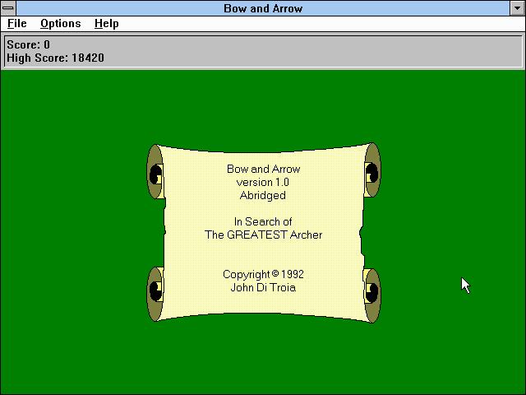Viewport: 526px width, 395px height.
Task: Click the 'High Score: 18420' text
Action: click(55, 58)
